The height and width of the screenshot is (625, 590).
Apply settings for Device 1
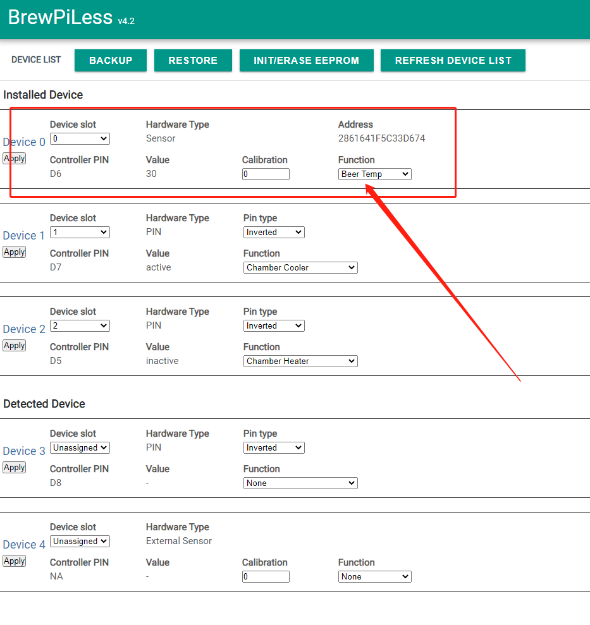click(x=15, y=252)
